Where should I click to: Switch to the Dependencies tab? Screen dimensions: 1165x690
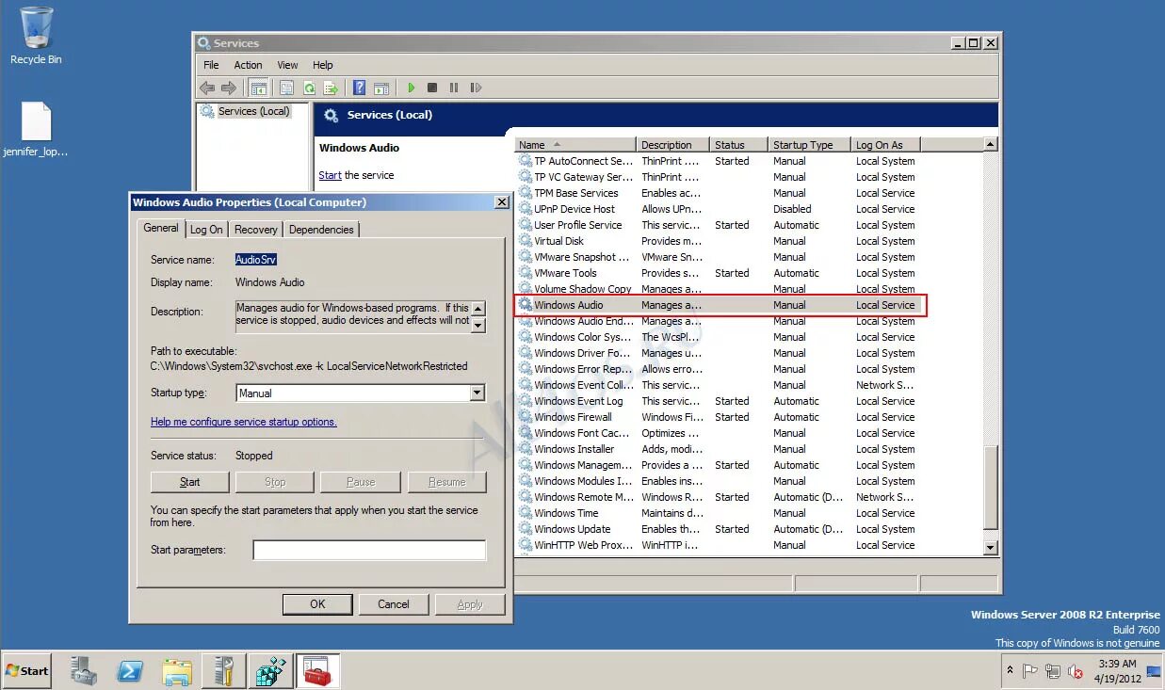pyautogui.click(x=321, y=230)
